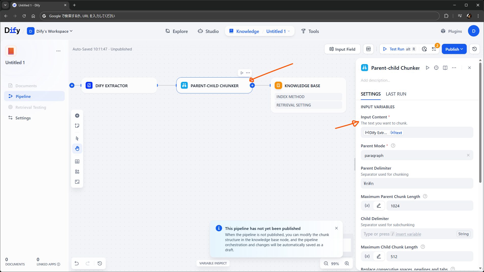Open the checklist icon with badge

(434, 49)
